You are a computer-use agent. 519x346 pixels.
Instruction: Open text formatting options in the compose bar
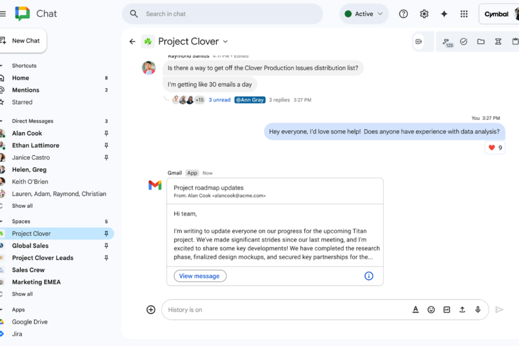coord(415,310)
